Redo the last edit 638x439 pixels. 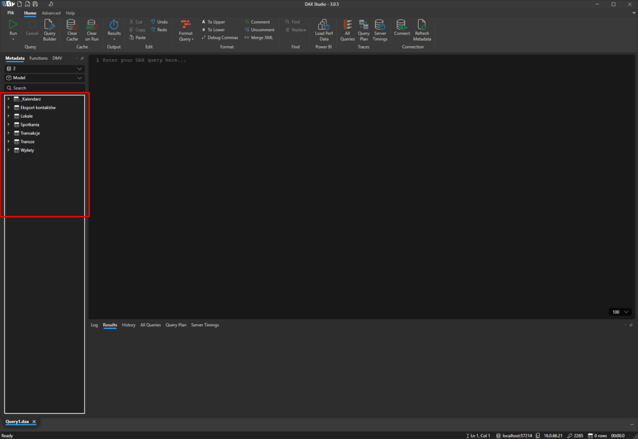tap(159, 30)
